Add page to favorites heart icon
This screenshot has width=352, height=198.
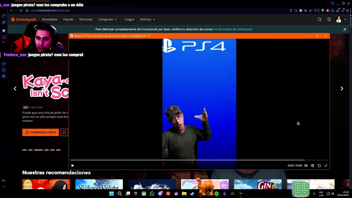[315, 10]
